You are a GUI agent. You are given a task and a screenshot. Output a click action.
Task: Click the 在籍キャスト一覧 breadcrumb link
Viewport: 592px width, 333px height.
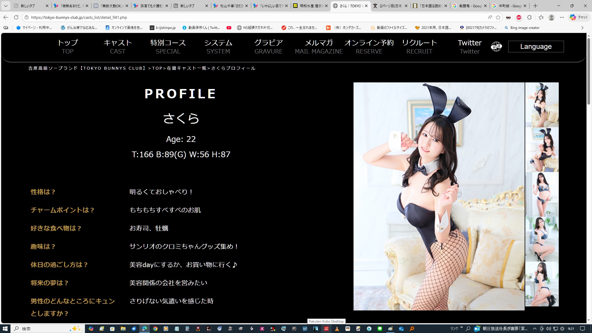point(187,68)
